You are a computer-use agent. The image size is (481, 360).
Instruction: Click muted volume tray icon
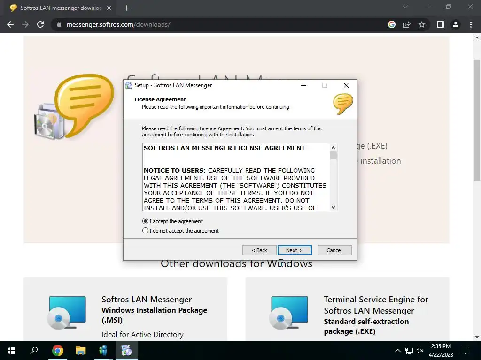(420, 351)
